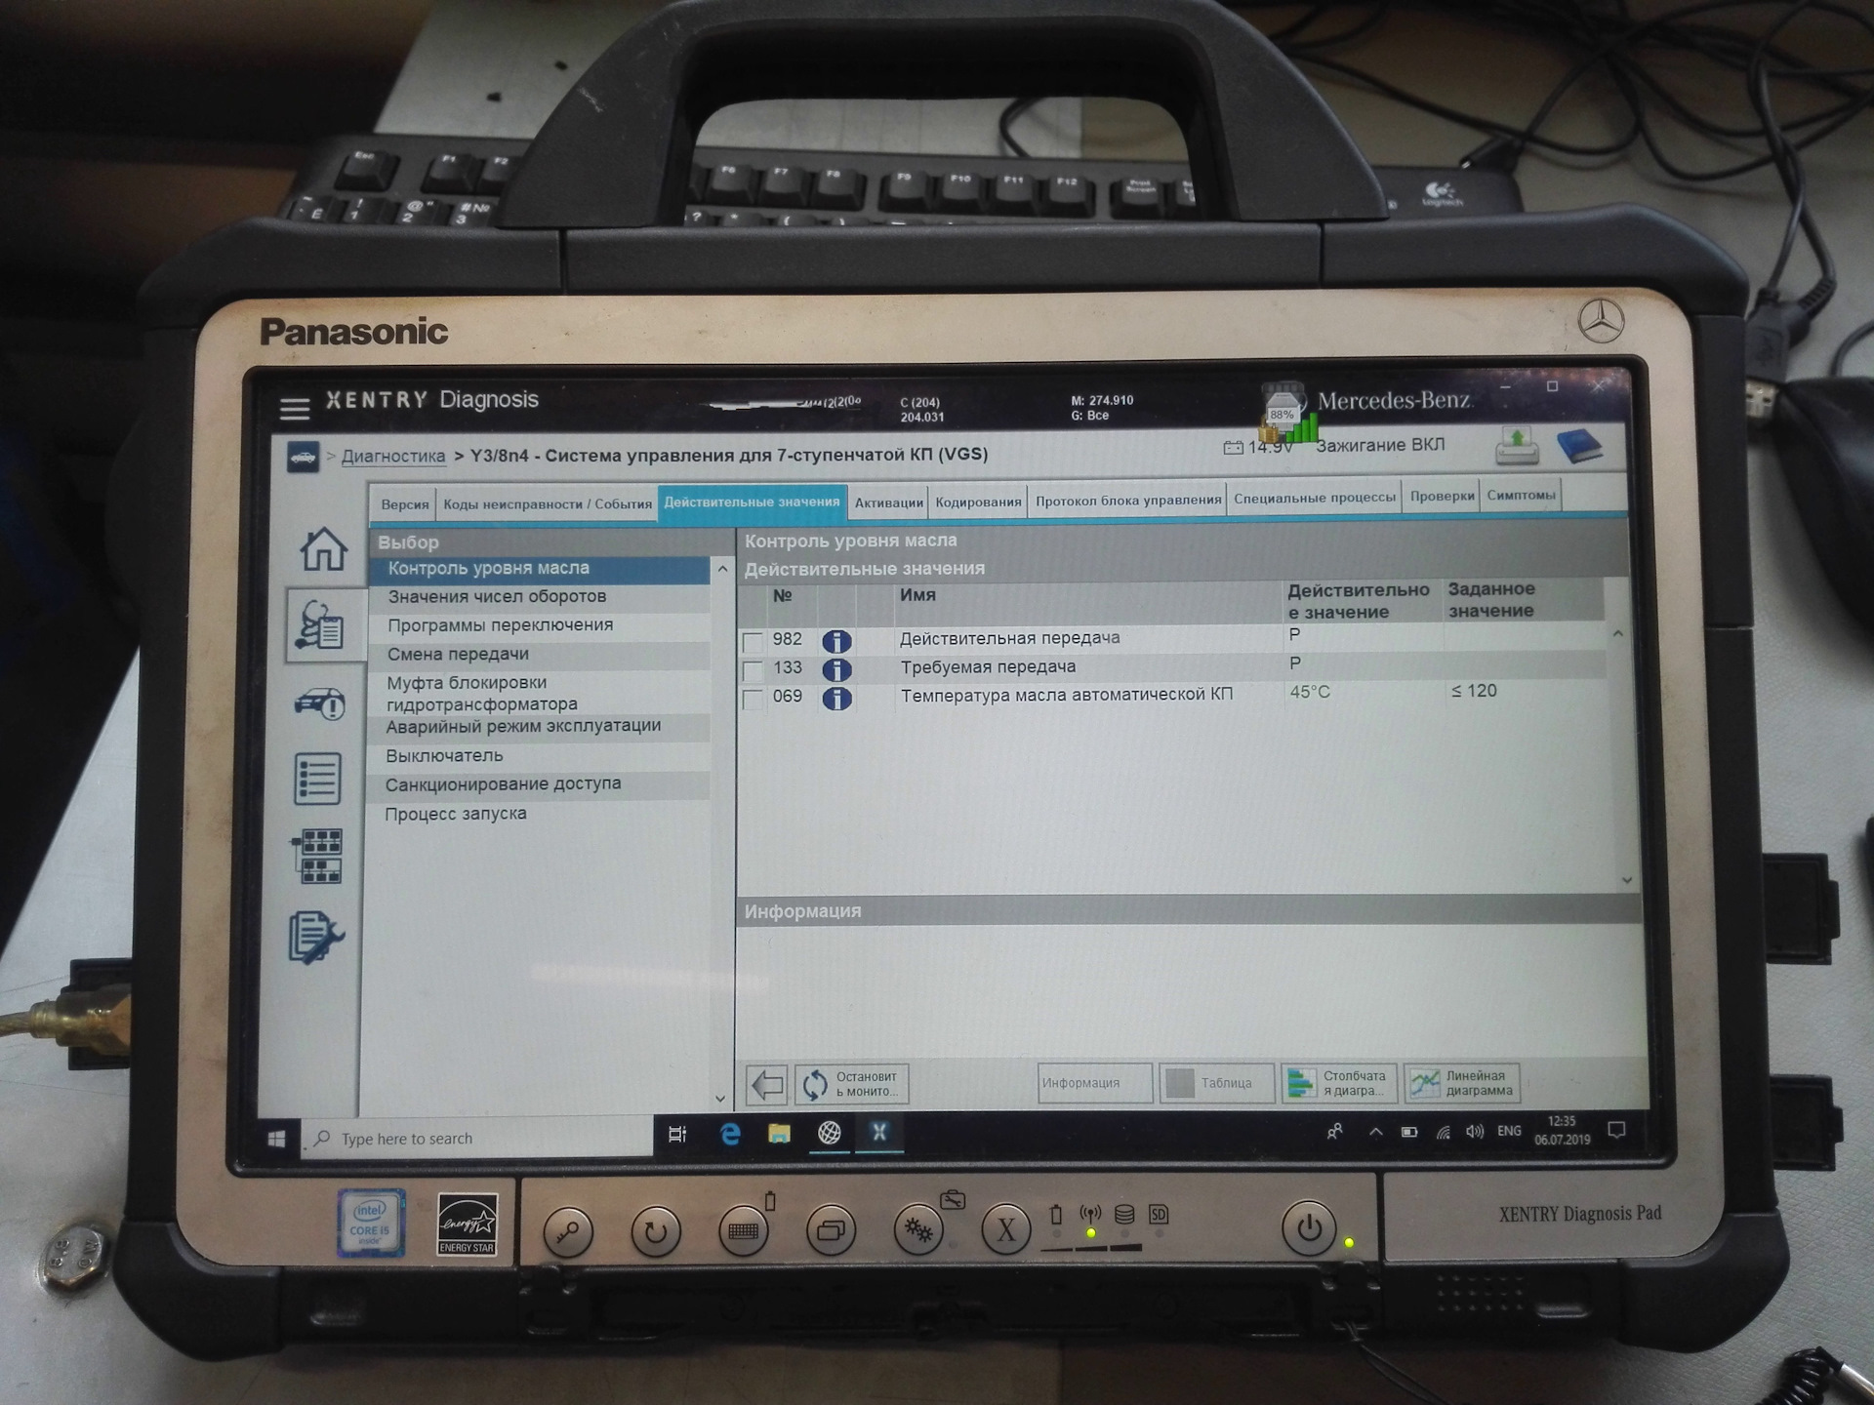Open the notification center icon
The image size is (1874, 1405).
pyautogui.click(x=1616, y=1130)
